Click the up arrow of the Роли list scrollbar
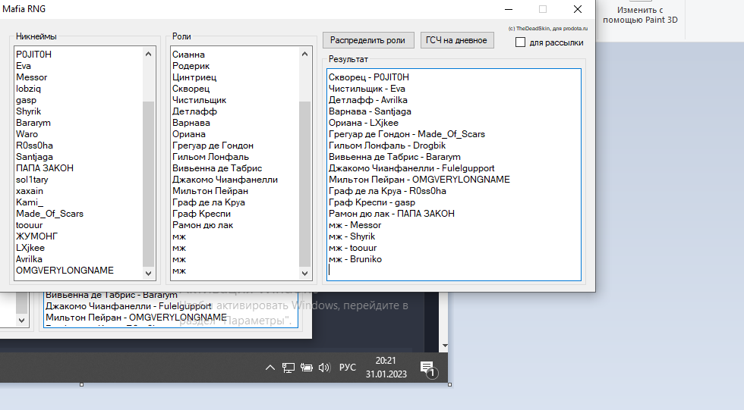The image size is (744, 410). [x=305, y=54]
